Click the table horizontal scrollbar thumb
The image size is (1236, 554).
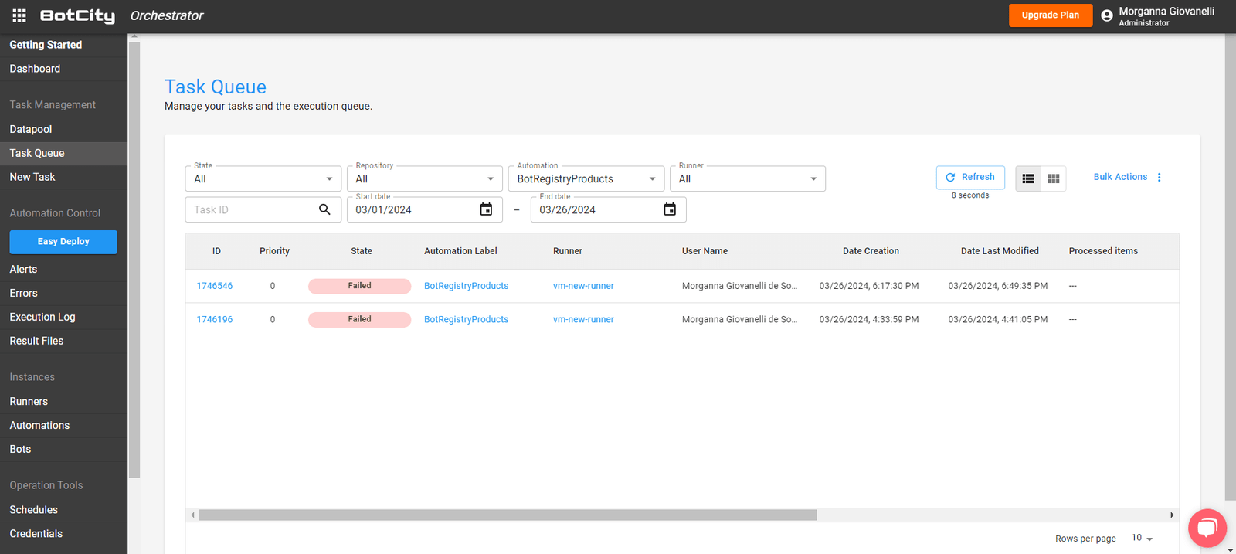click(508, 515)
